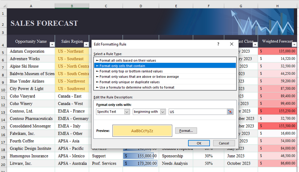Viewport: 299px width, 172px height.
Task: Click the Canada - East cell
Action: (x=72, y=96)
